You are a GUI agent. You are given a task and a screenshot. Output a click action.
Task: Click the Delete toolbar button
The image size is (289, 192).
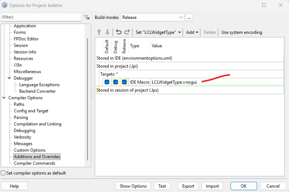210,32
